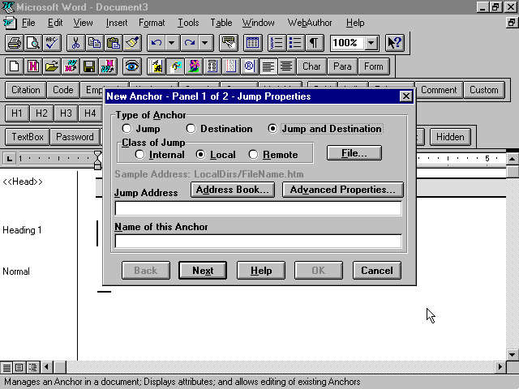Select the Destination anchor type
Screen dimensions: 519x389
pyautogui.click(x=191, y=129)
